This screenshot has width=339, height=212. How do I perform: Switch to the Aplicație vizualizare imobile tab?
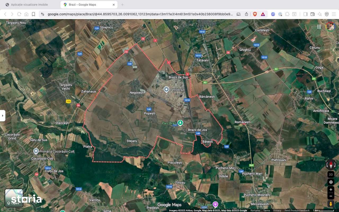click(x=29, y=5)
